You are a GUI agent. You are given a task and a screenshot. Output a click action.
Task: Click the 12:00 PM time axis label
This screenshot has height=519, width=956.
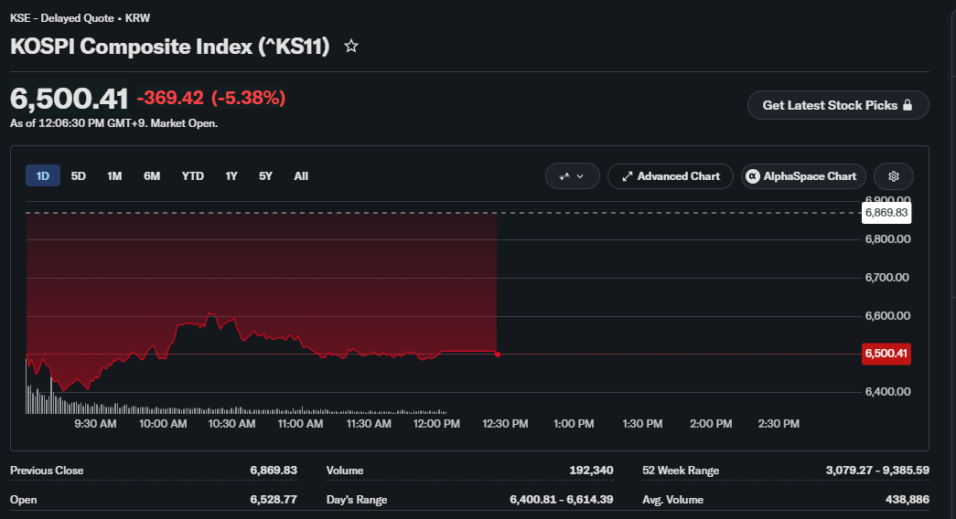coord(436,423)
